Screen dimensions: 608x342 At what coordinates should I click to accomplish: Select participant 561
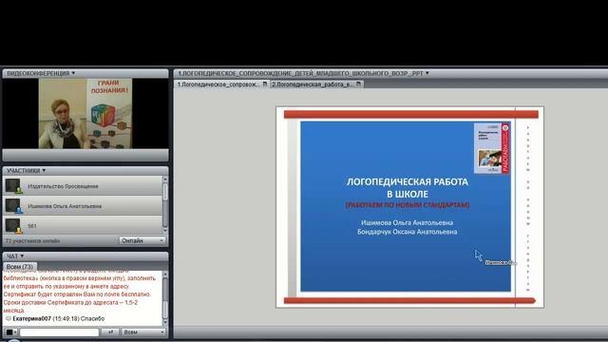click(x=83, y=226)
